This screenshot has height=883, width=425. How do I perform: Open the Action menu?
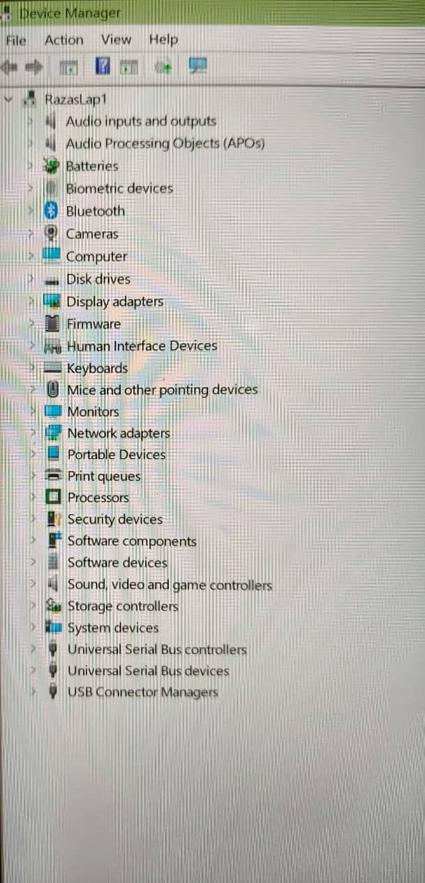point(64,40)
